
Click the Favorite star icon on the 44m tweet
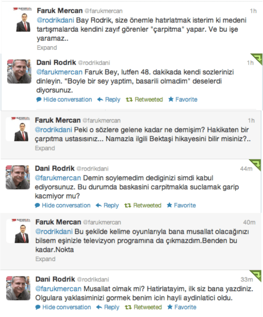169,205
